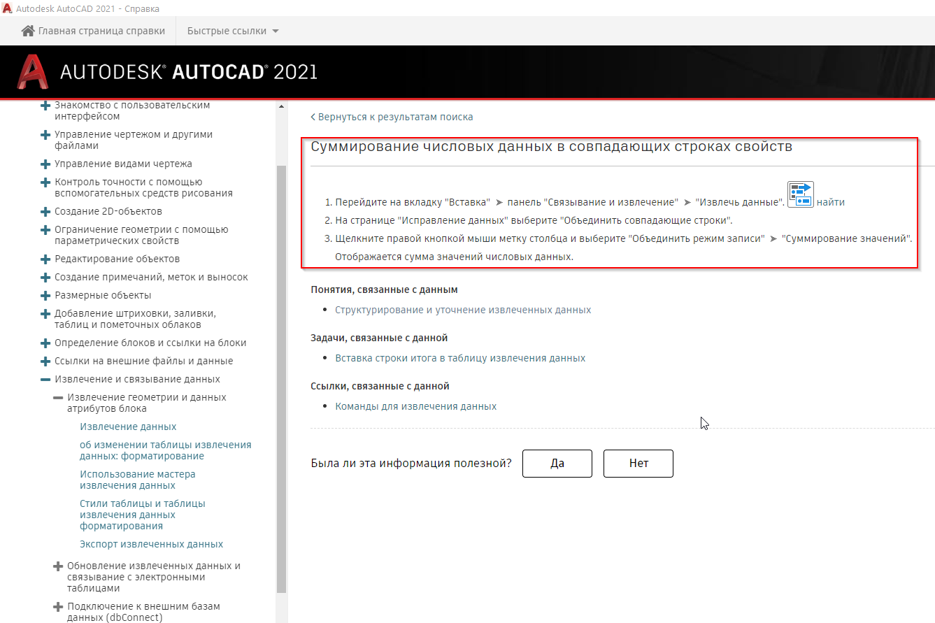This screenshot has width=935, height=623.
Task: Expand Создание примечаний, меток и выносок
Action: pyautogui.click(x=45, y=278)
